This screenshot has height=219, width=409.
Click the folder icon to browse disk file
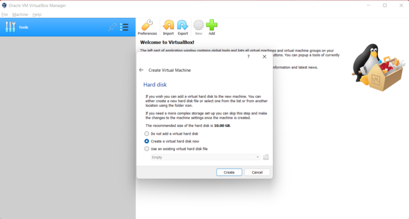coord(266,157)
